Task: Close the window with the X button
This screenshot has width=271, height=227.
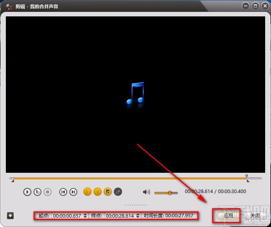Action: pos(265,6)
